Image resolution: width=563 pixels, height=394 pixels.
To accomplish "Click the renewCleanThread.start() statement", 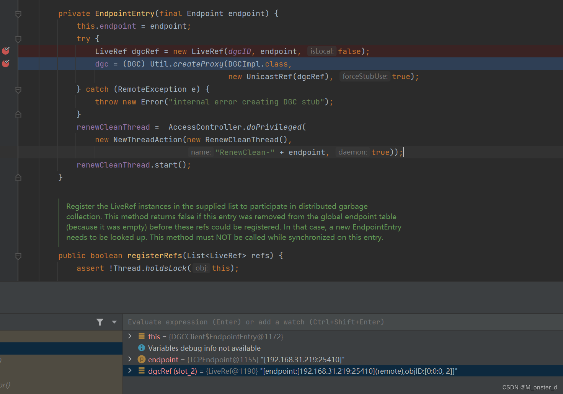I will (134, 165).
